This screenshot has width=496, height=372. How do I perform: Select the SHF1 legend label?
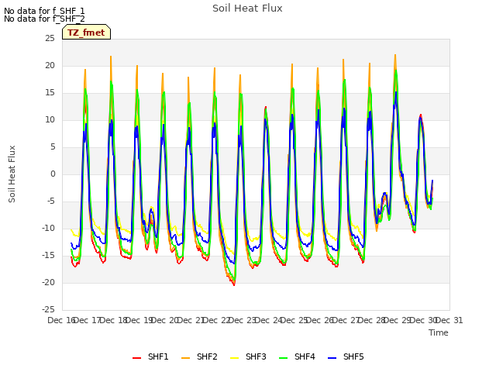coord(158,356)
